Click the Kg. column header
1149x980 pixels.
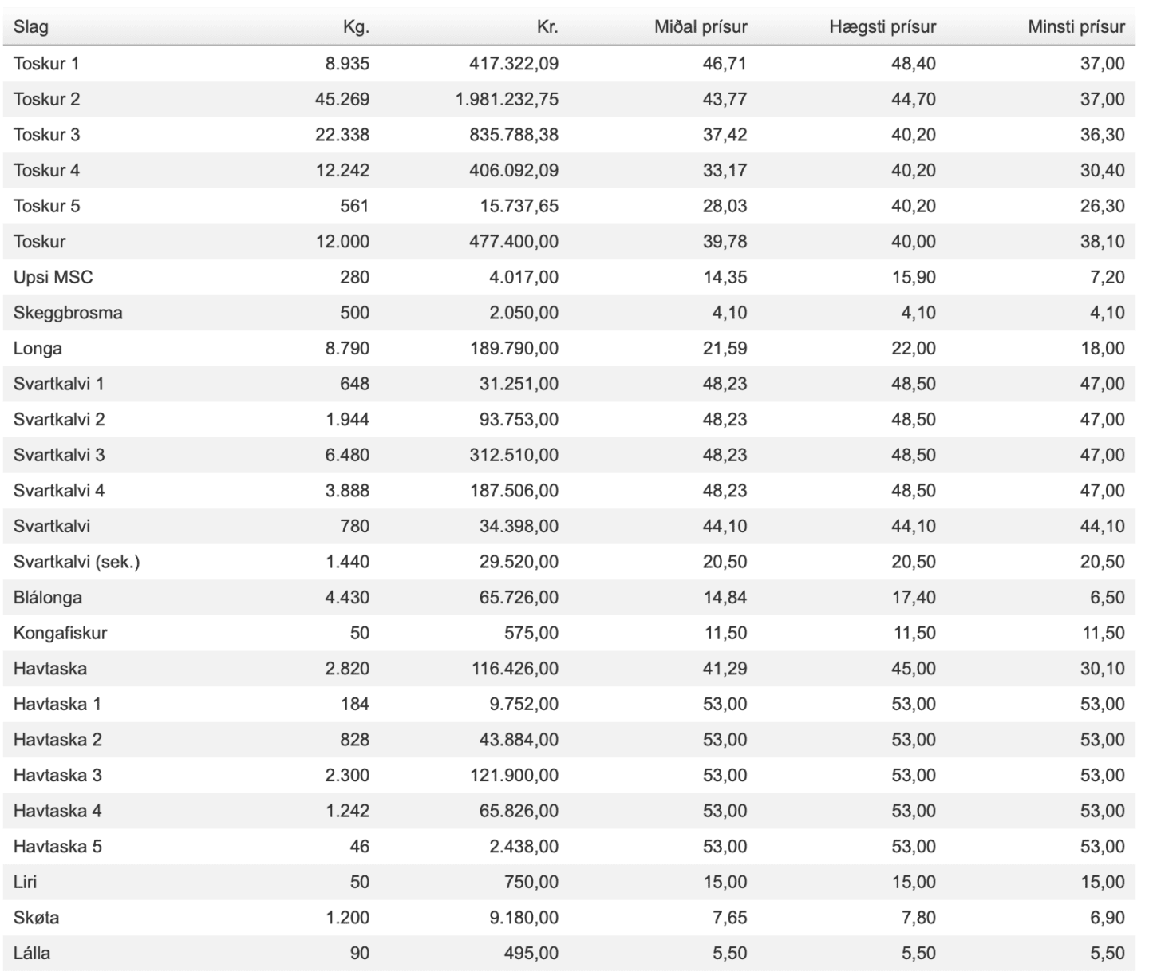click(356, 27)
